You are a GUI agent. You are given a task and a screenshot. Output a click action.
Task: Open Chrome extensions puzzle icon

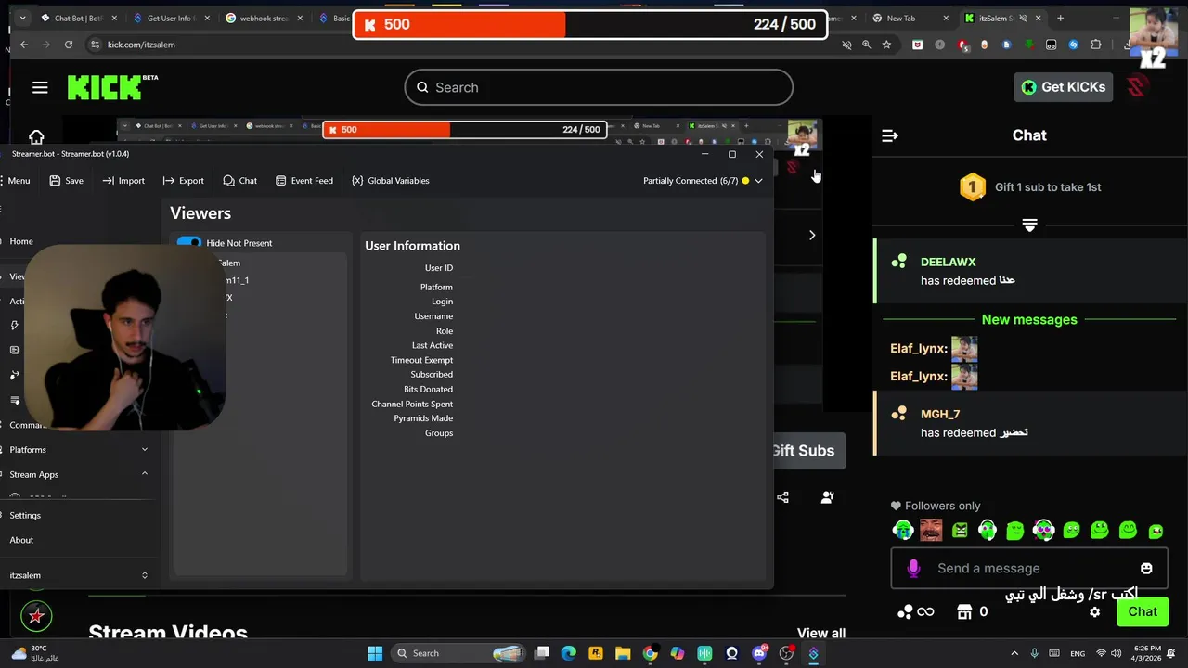[1096, 45]
